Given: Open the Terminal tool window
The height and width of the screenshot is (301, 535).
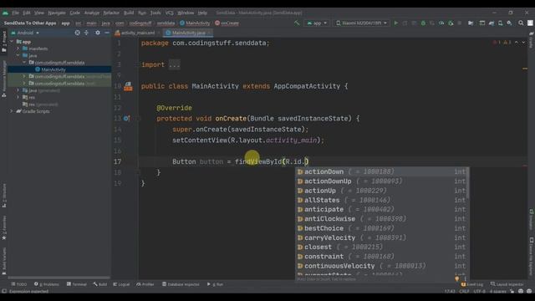Looking at the screenshot, I should coord(77,284).
